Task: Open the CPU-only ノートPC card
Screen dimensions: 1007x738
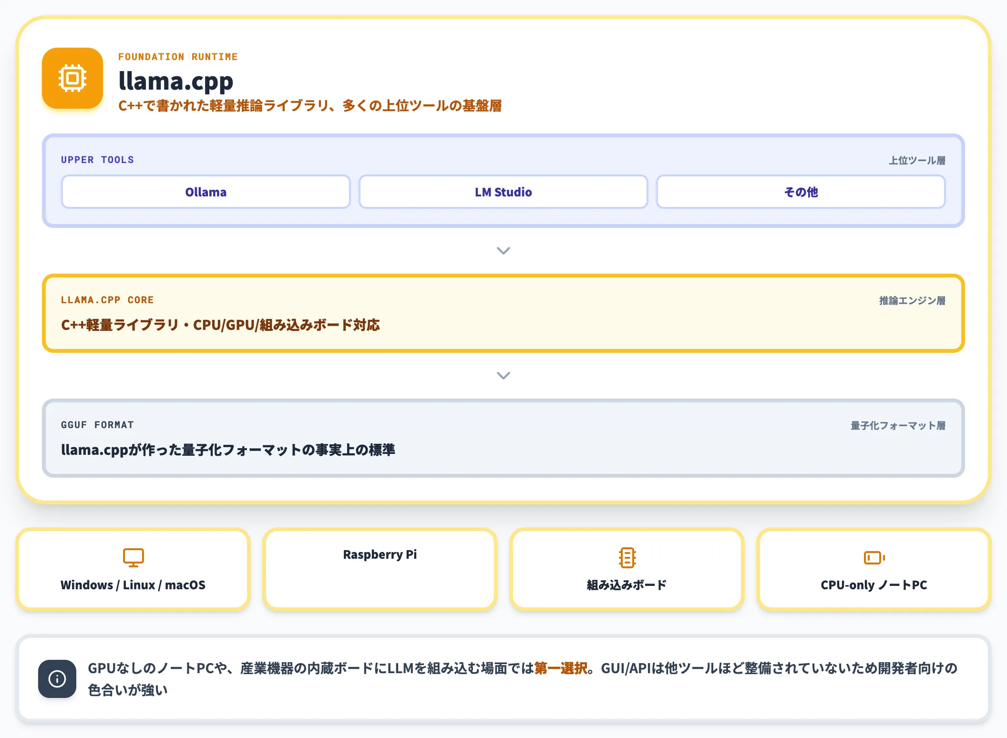Action: (x=874, y=569)
